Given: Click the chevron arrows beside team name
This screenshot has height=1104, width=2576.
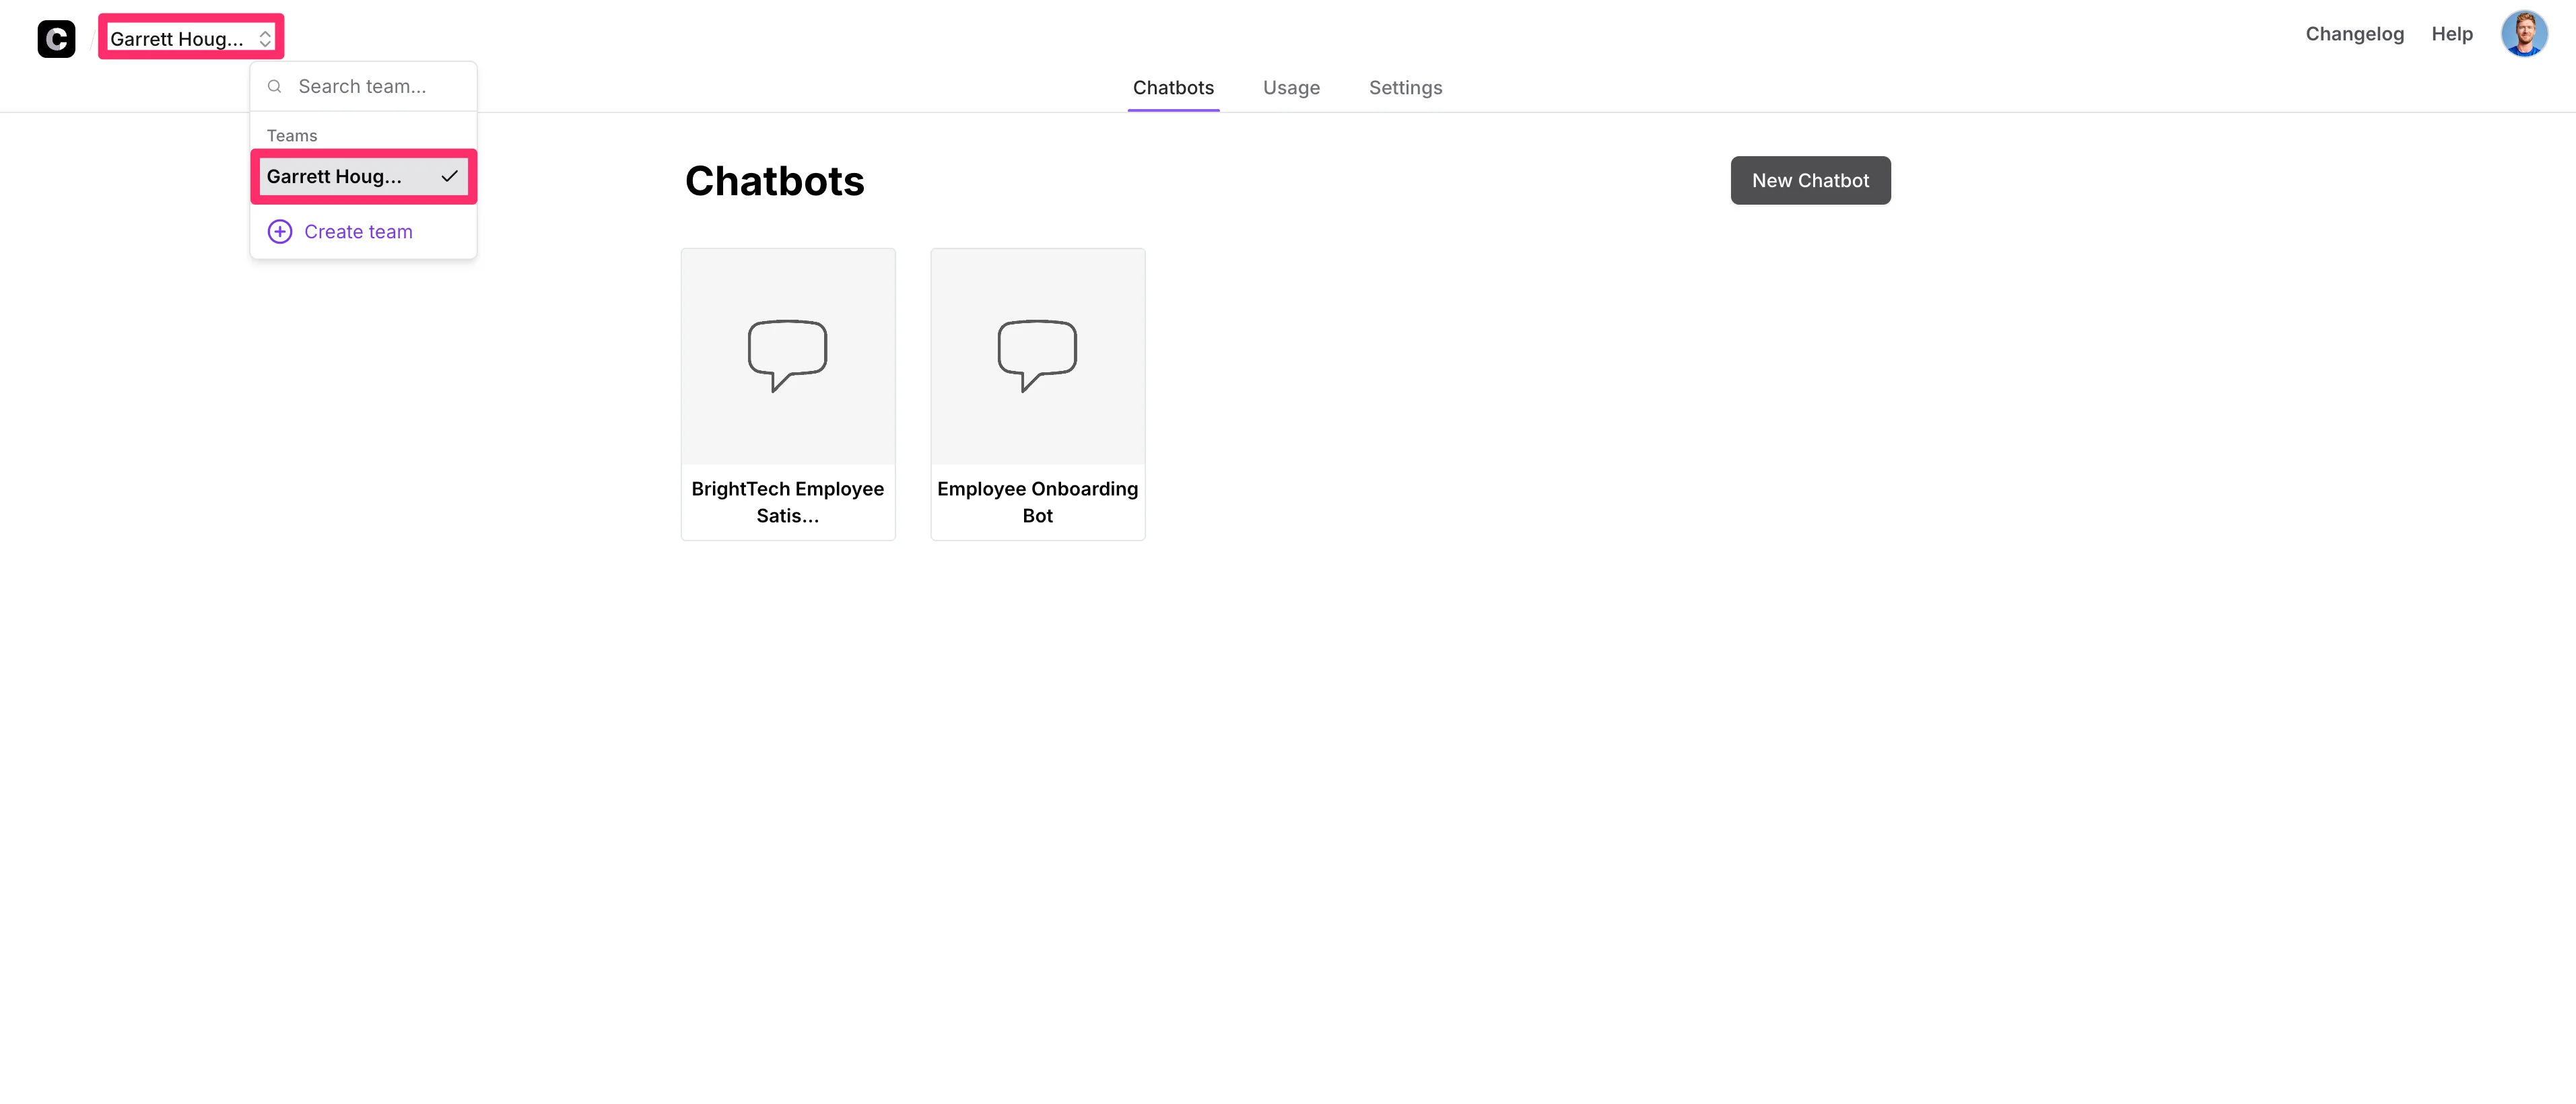Looking at the screenshot, I should (x=265, y=38).
